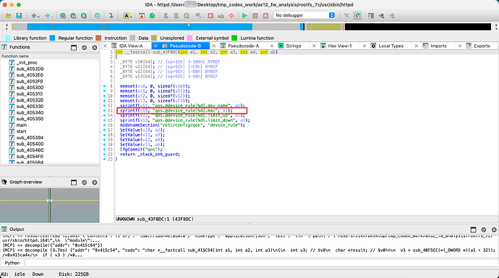This screenshot has width=499, height=278.
Task: Open the Exports tab
Action: [x=482, y=46]
